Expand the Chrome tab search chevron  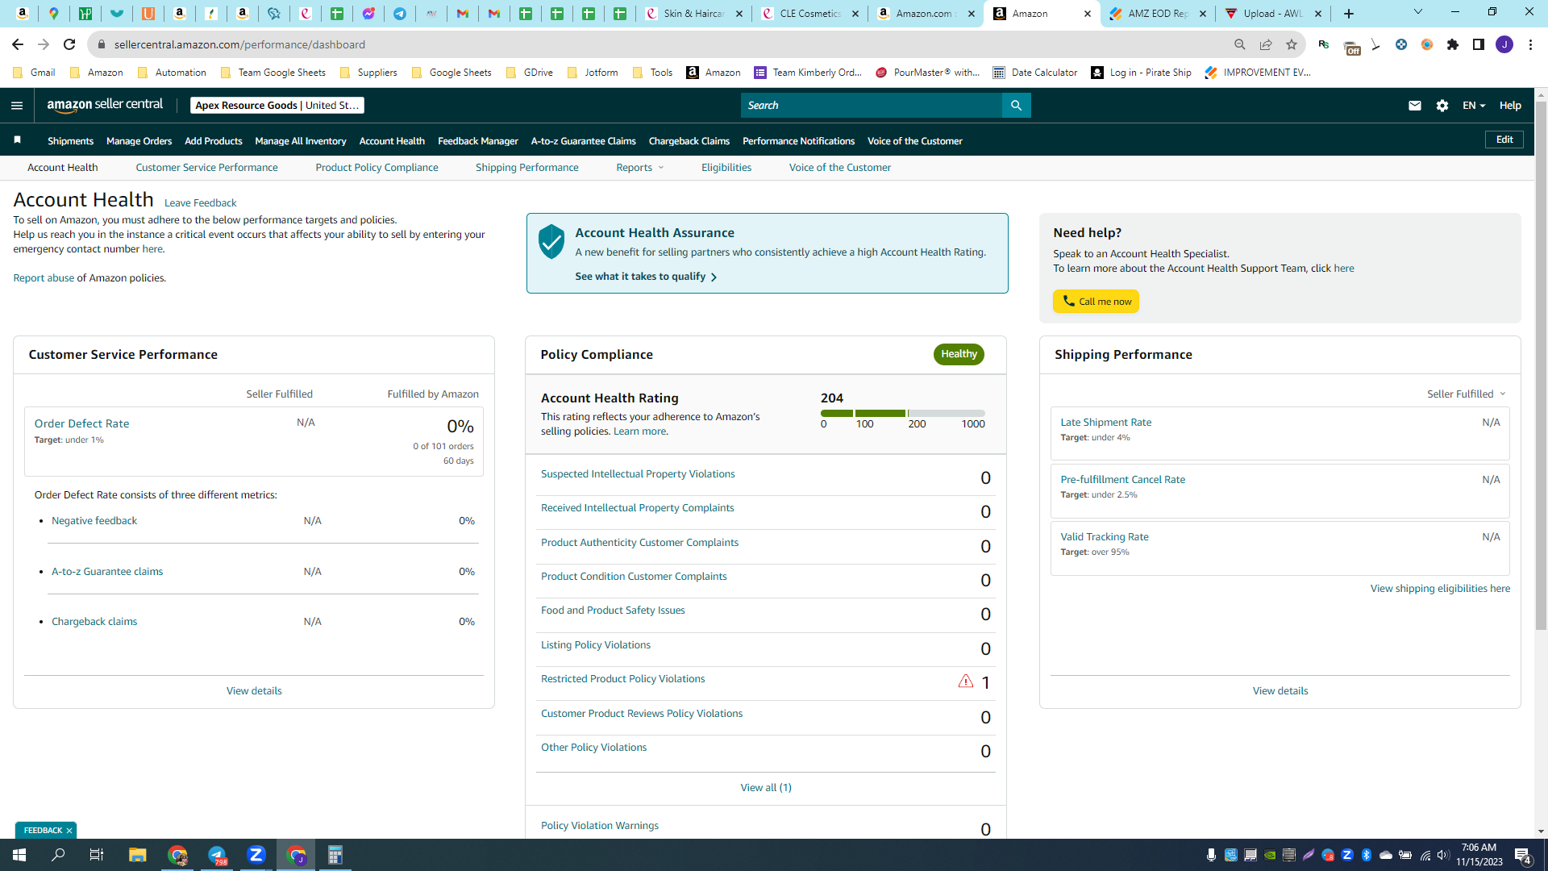pos(1418,12)
